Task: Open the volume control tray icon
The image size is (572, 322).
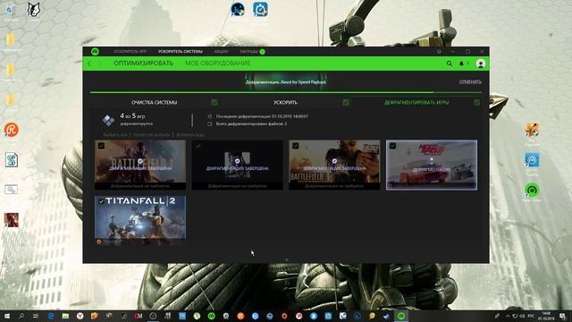Action: click(522, 316)
